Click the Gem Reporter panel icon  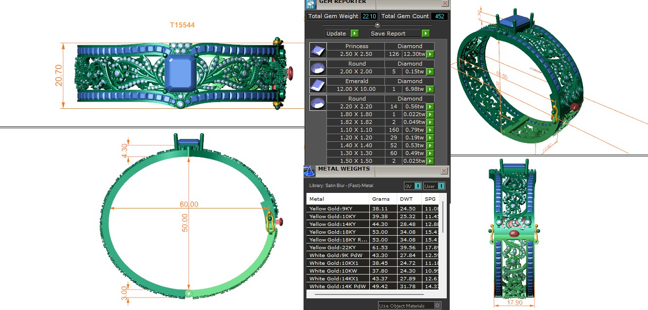tap(310, 4)
